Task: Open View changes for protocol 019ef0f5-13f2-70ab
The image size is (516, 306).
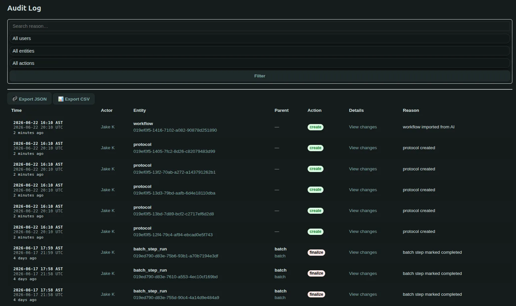Action: tap(363, 169)
